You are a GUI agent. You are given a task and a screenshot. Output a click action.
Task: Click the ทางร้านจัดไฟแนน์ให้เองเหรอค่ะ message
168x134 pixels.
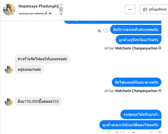click(42, 59)
